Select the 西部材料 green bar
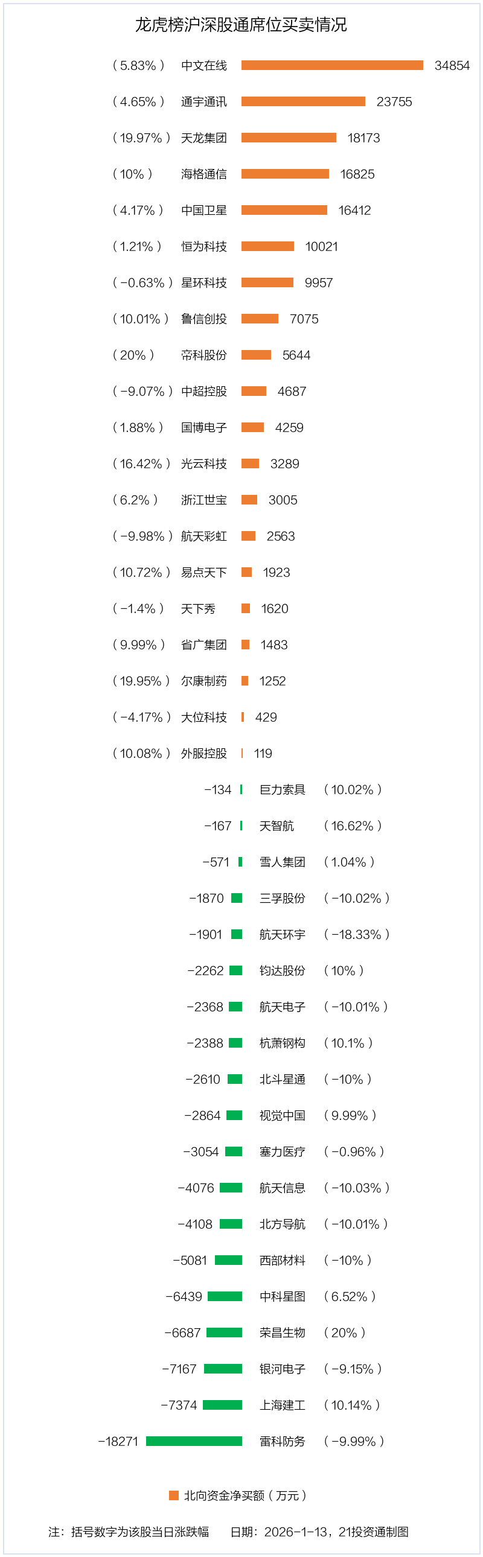Screen dimensions: 483x1557 coord(228,1259)
